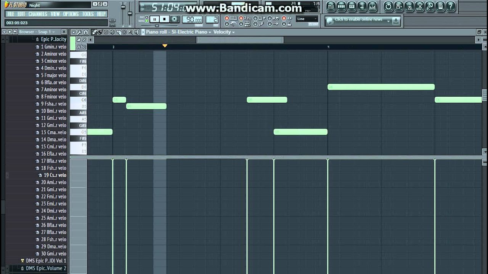The image size is (488, 274).
Task: Open the piano roll window icon
Action: coord(352,6)
